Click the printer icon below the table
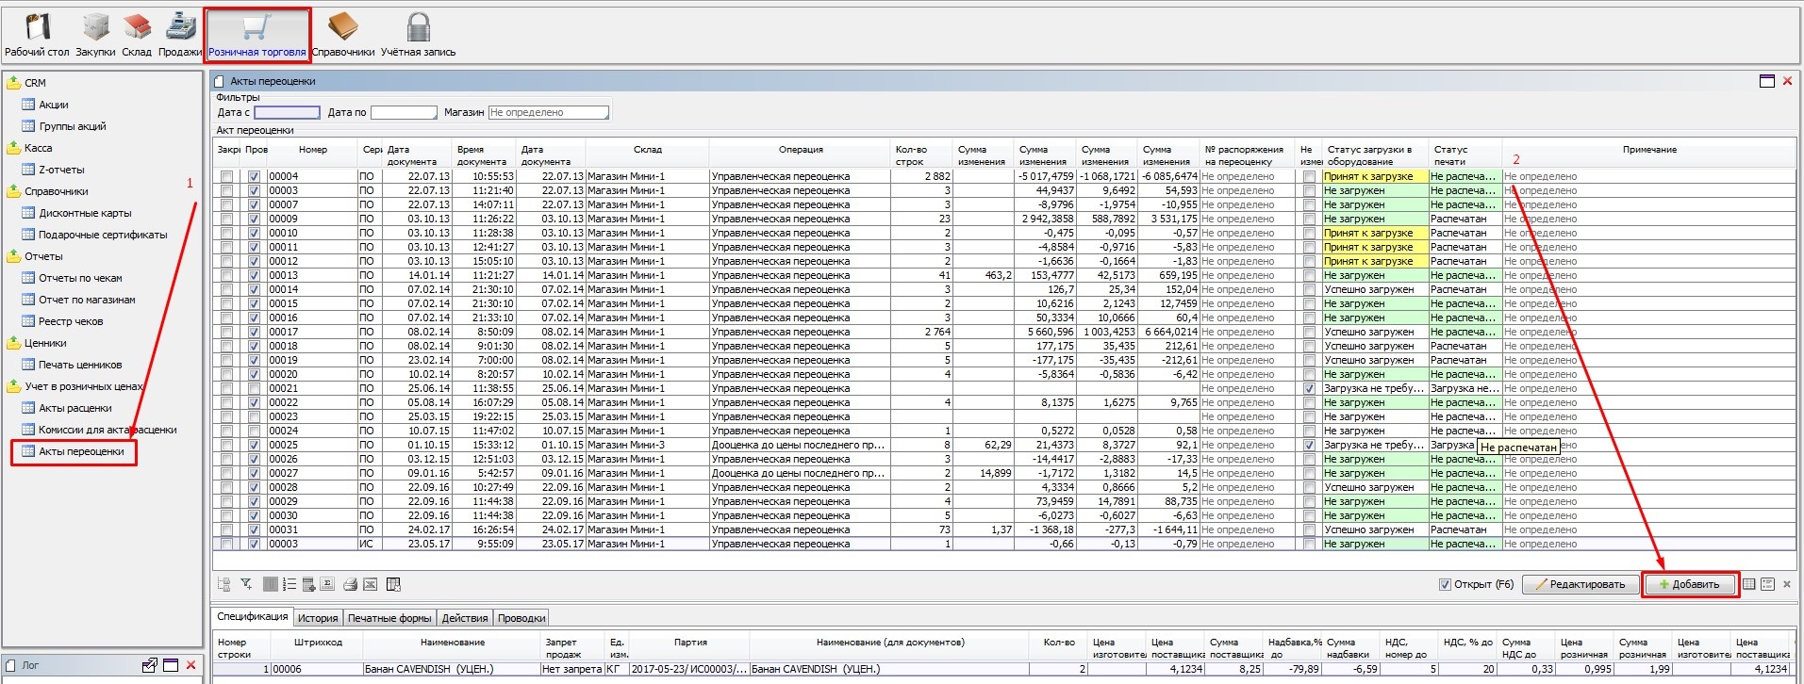Screen dimensions: 1804x684 click(x=350, y=584)
